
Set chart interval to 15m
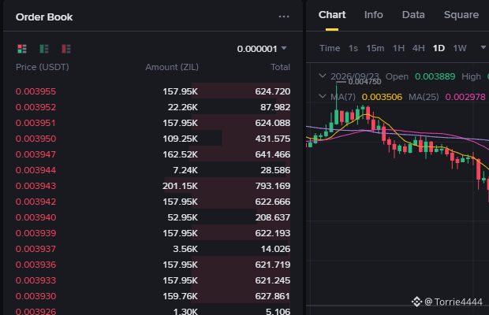[375, 48]
